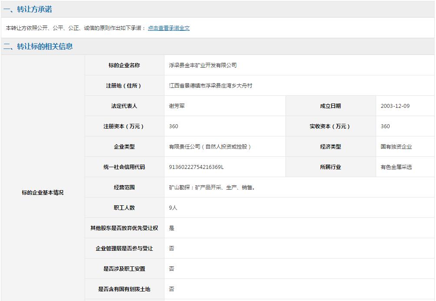Select the company name 浮梁县金丰矿业开发有限公司

(x=203, y=65)
